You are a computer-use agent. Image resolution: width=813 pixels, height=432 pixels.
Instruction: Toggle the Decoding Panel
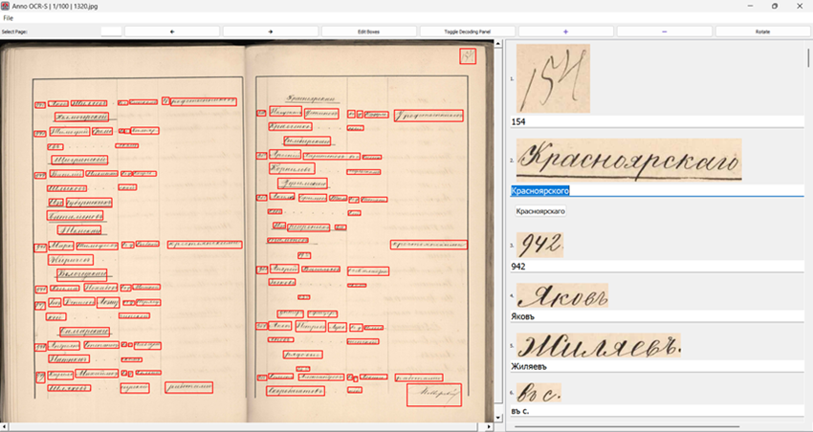(467, 32)
